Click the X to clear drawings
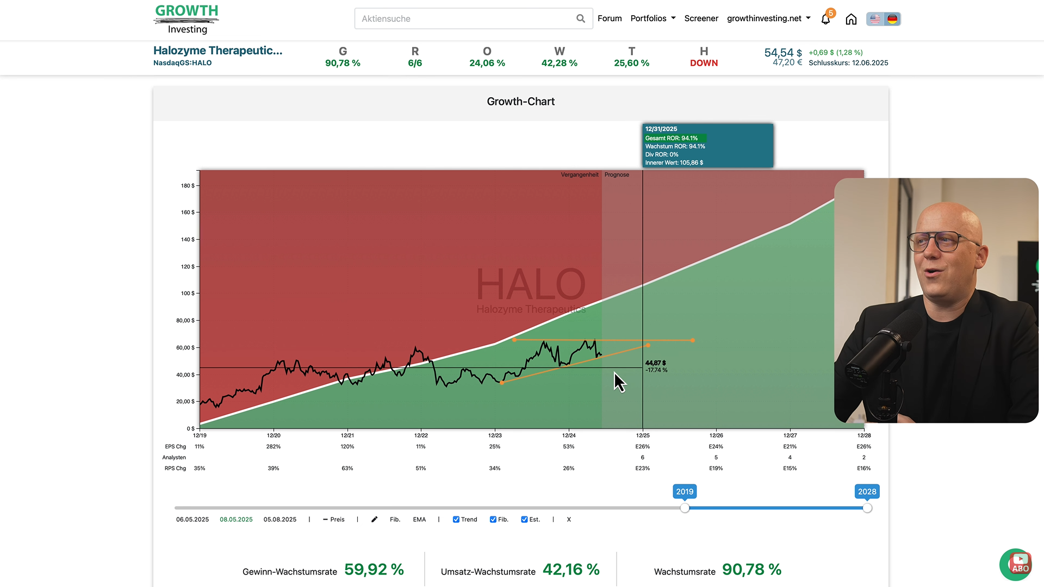 coord(569,520)
